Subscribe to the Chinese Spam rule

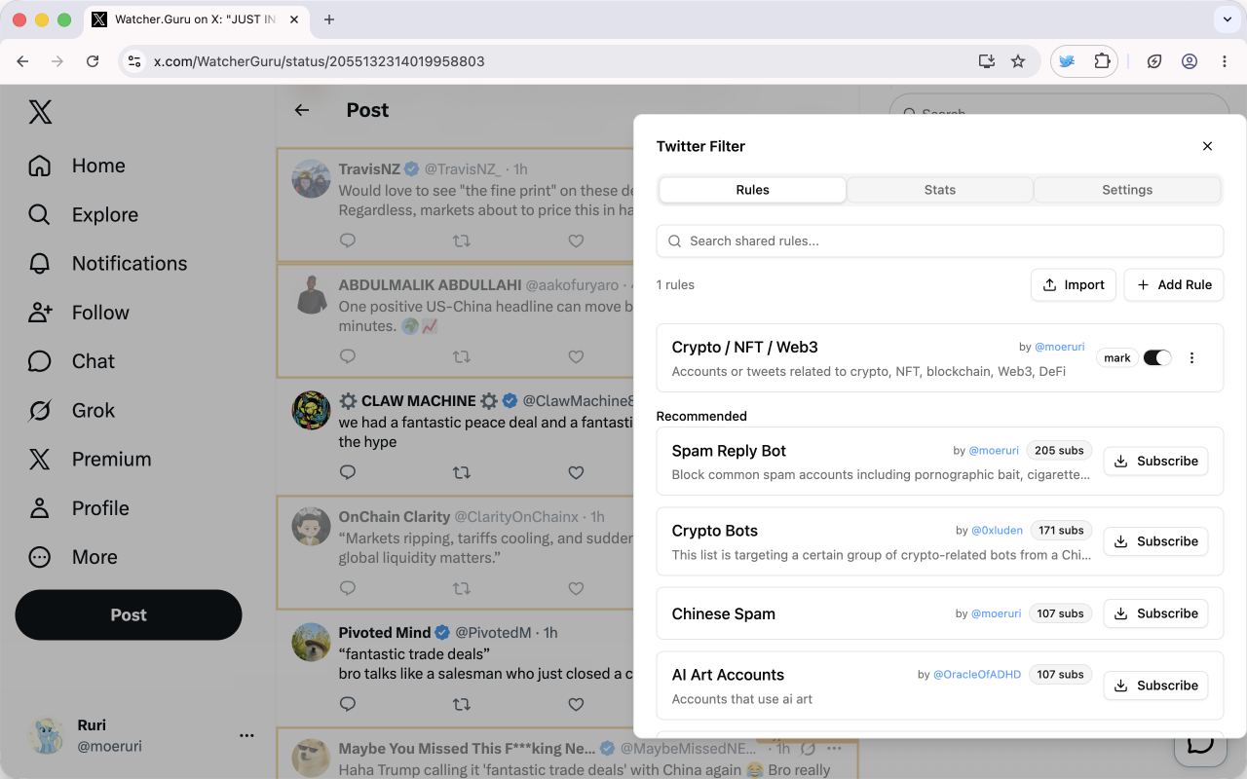point(1156,613)
